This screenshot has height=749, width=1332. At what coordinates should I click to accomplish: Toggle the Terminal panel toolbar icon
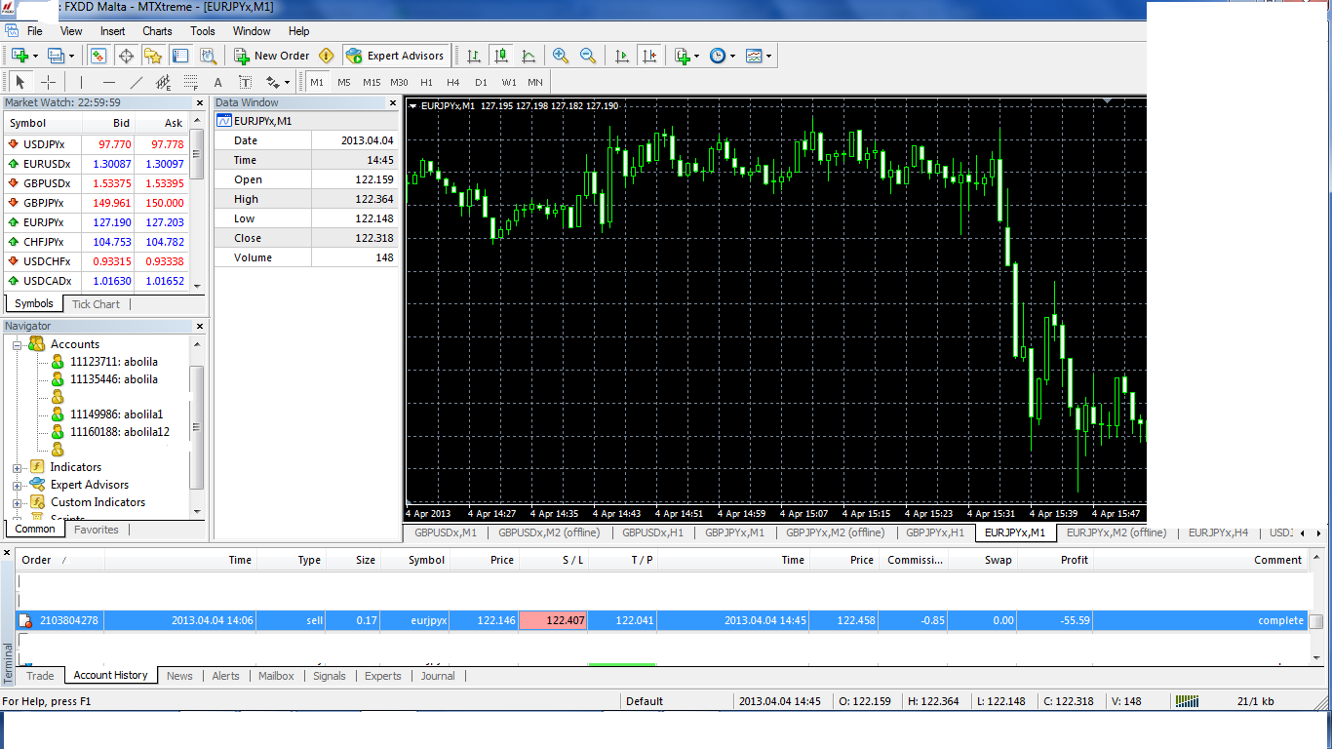point(180,56)
